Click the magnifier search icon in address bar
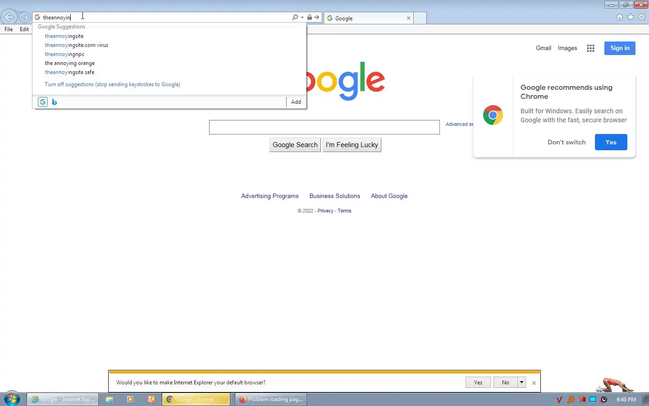Screen dimensions: 649x406 tap(295, 17)
